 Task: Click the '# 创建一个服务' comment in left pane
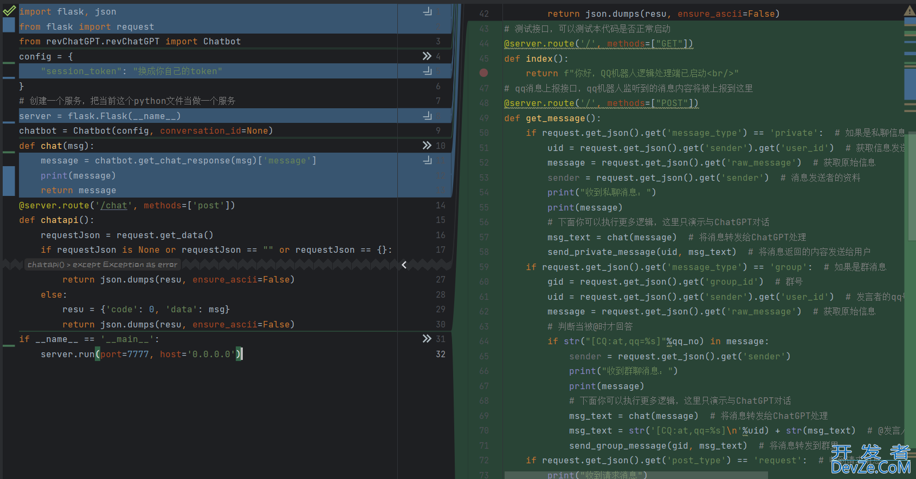tap(127, 101)
